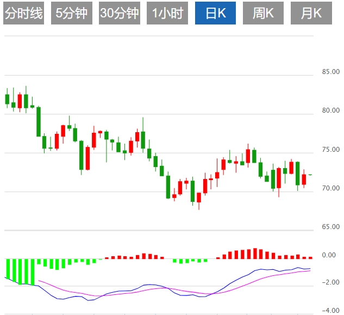Select the first green MACD histogram bar
This screenshot has height=315, width=344.
click(x=8, y=269)
